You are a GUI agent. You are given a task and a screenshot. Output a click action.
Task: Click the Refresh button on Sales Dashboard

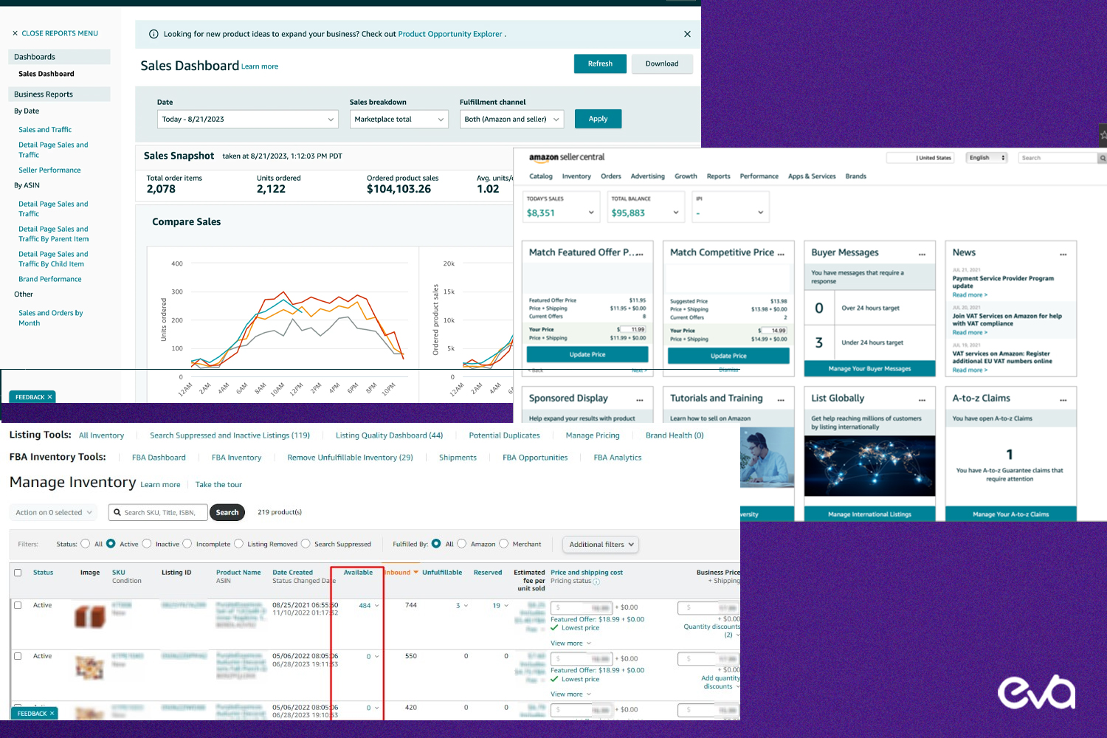[x=599, y=63]
